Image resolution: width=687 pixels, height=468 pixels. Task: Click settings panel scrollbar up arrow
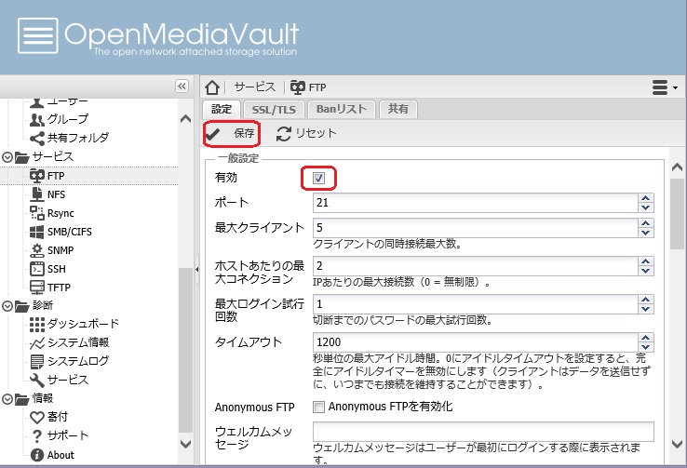(678, 167)
